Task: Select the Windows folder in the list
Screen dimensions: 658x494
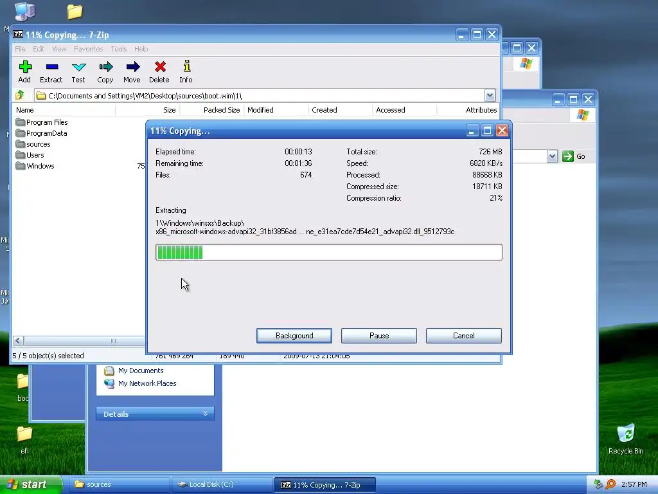Action: pos(35,166)
